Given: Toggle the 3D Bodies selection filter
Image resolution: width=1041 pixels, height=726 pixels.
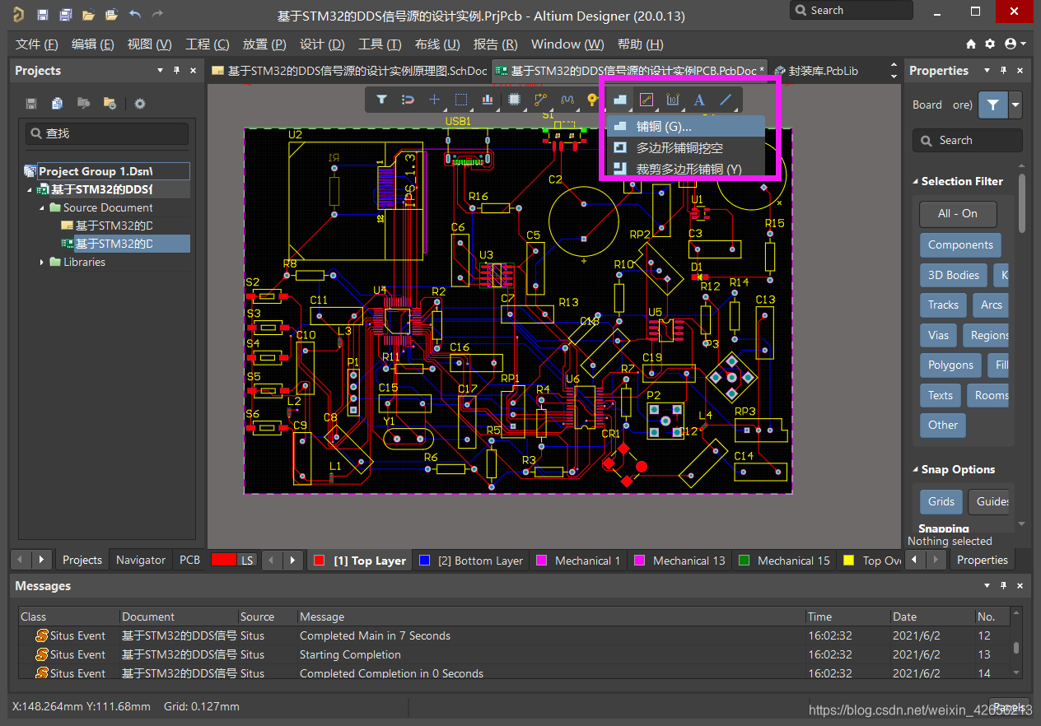Looking at the screenshot, I should (954, 275).
